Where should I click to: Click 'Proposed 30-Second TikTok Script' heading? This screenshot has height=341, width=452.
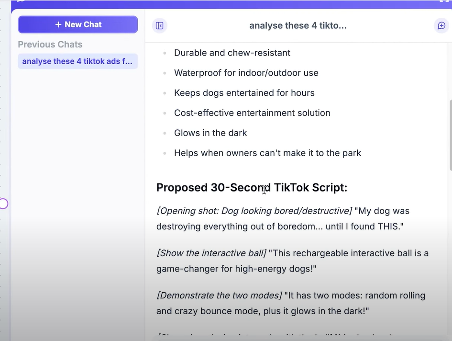(252, 188)
